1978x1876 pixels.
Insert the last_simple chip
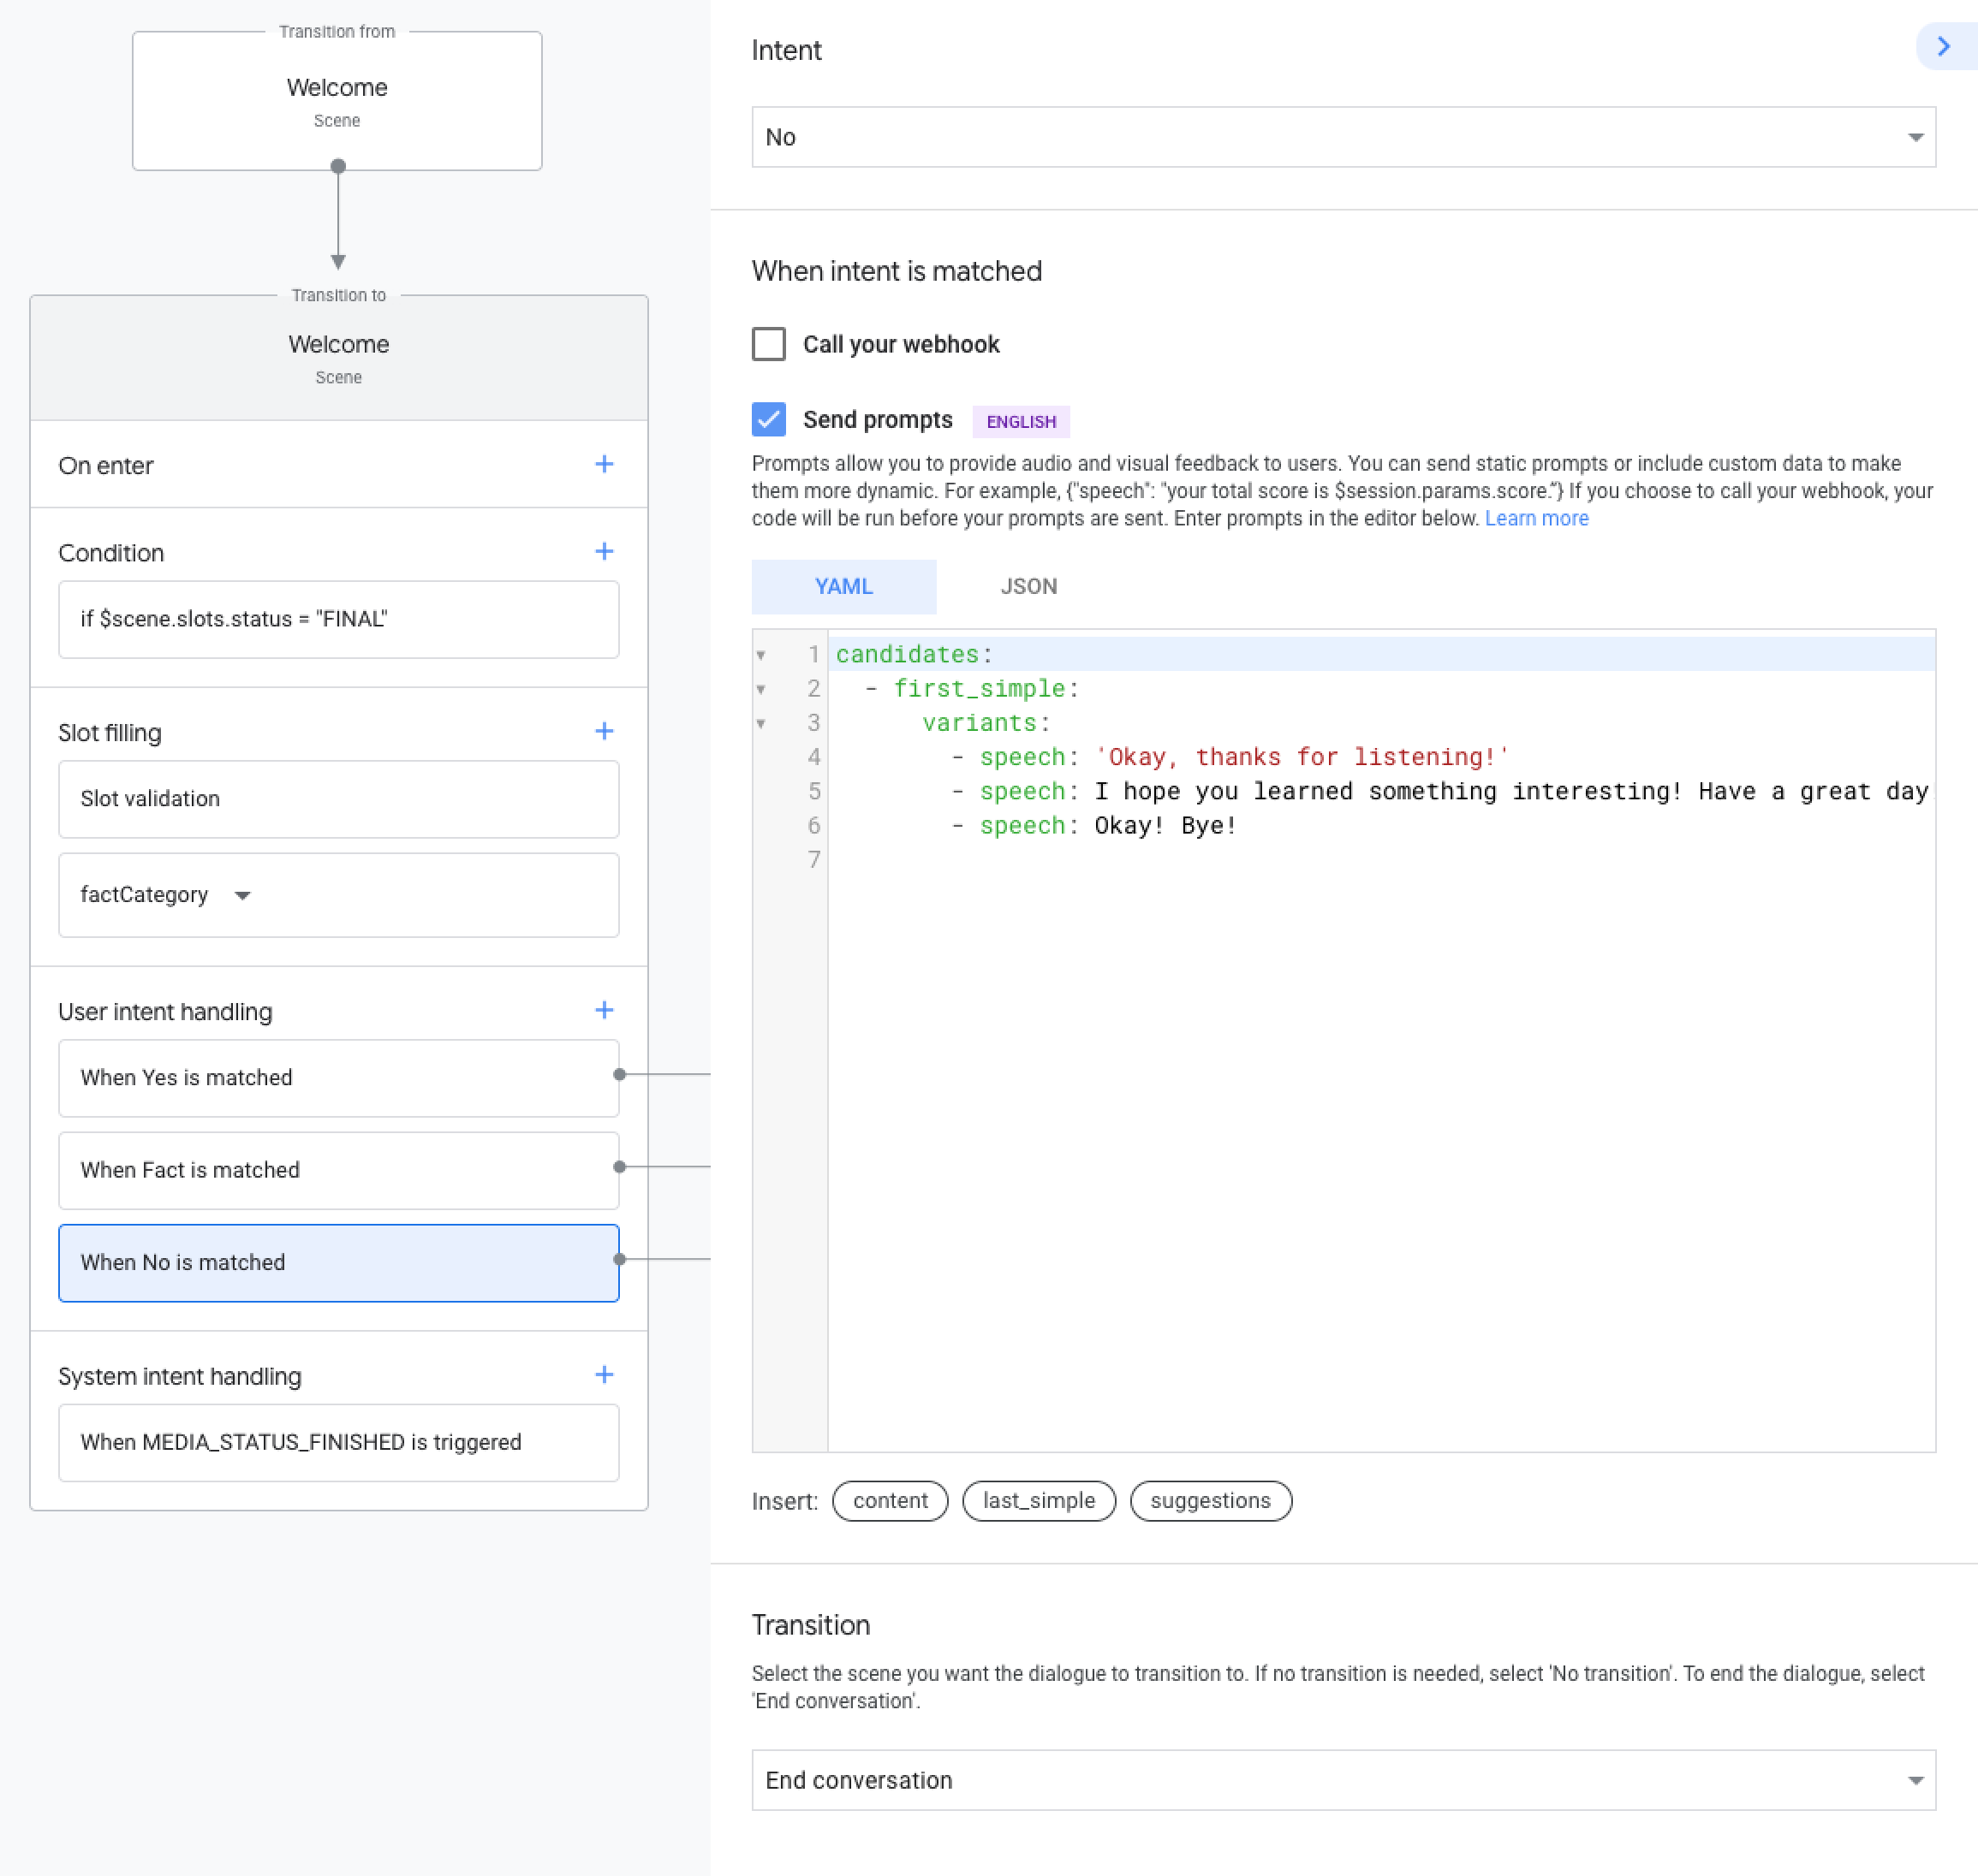point(1039,1500)
